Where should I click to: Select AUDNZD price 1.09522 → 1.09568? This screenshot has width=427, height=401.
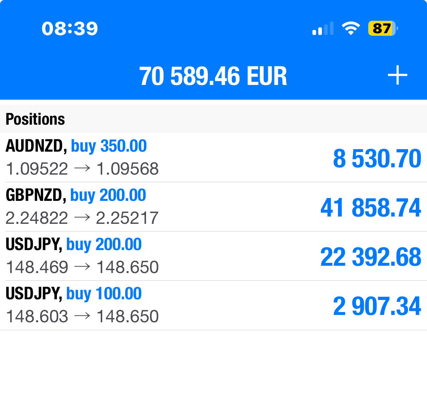tap(82, 169)
